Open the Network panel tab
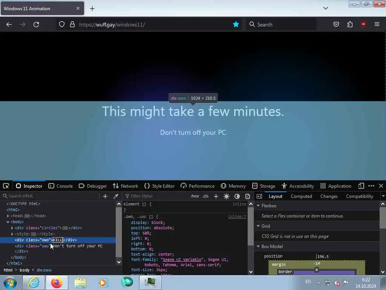This screenshot has width=386, height=290. [x=125, y=186]
